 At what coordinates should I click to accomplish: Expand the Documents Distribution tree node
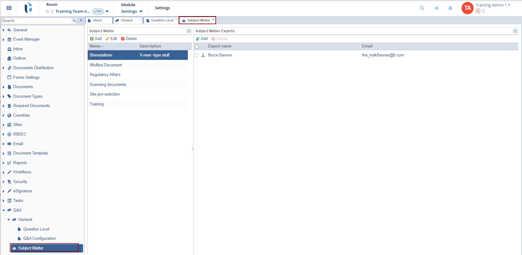click(3, 68)
